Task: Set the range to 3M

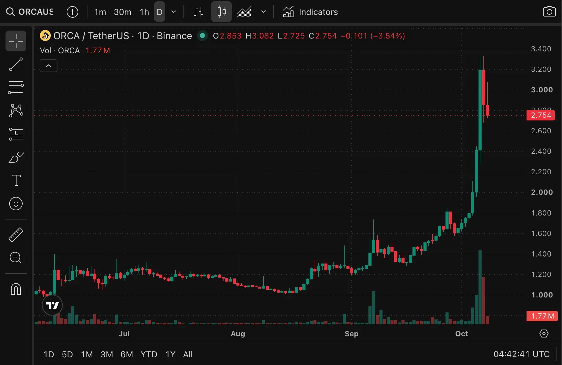Action: (107, 354)
